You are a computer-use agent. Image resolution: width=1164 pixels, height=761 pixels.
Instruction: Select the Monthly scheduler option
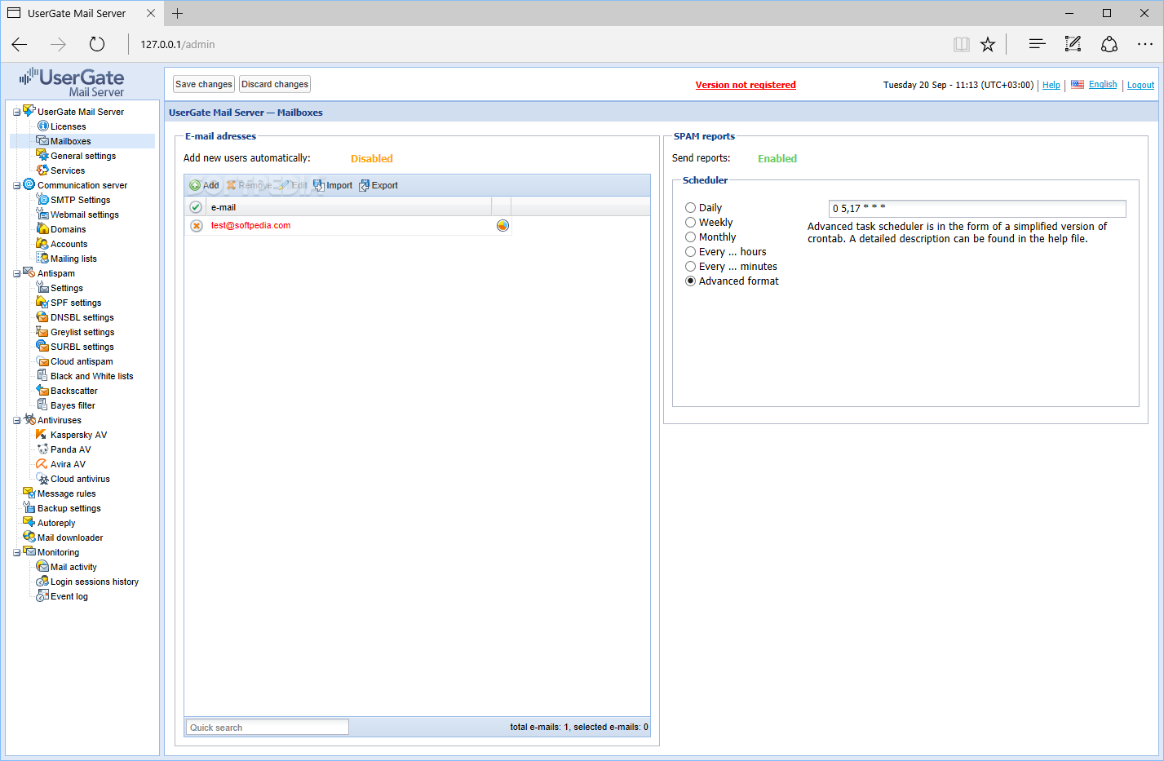pyautogui.click(x=690, y=237)
